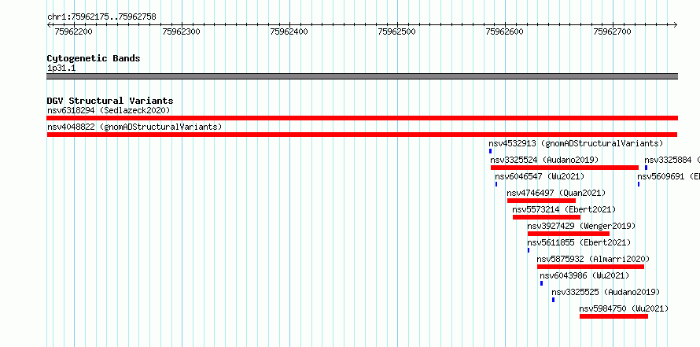Click ruler position 75962400
This screenshot has width=700, height=347.
click(289, 31)
